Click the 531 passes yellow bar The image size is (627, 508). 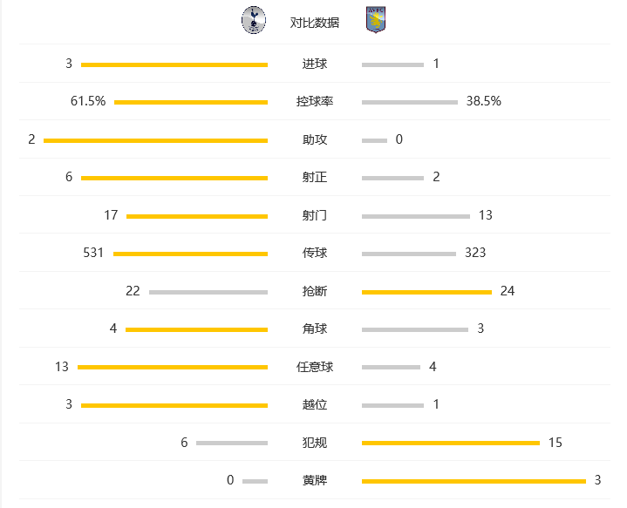(x=190, y=254)
